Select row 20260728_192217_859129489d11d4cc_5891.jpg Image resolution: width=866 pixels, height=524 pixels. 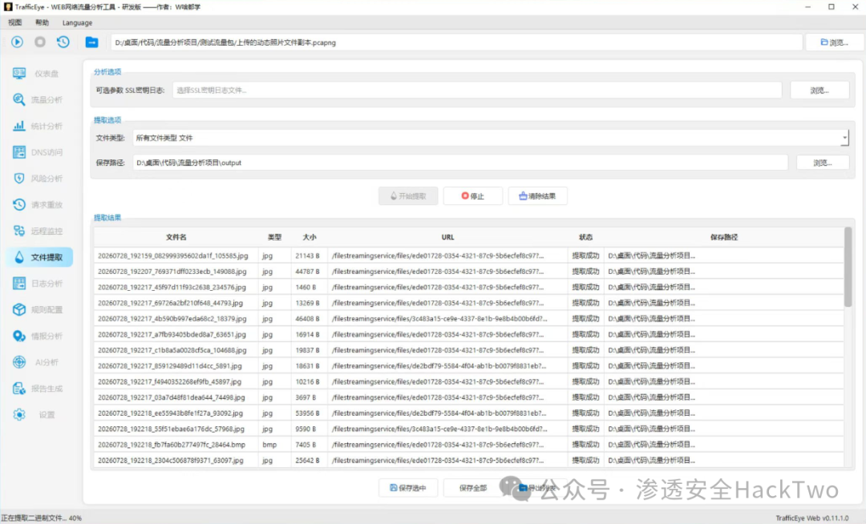[x=469, y=365]
